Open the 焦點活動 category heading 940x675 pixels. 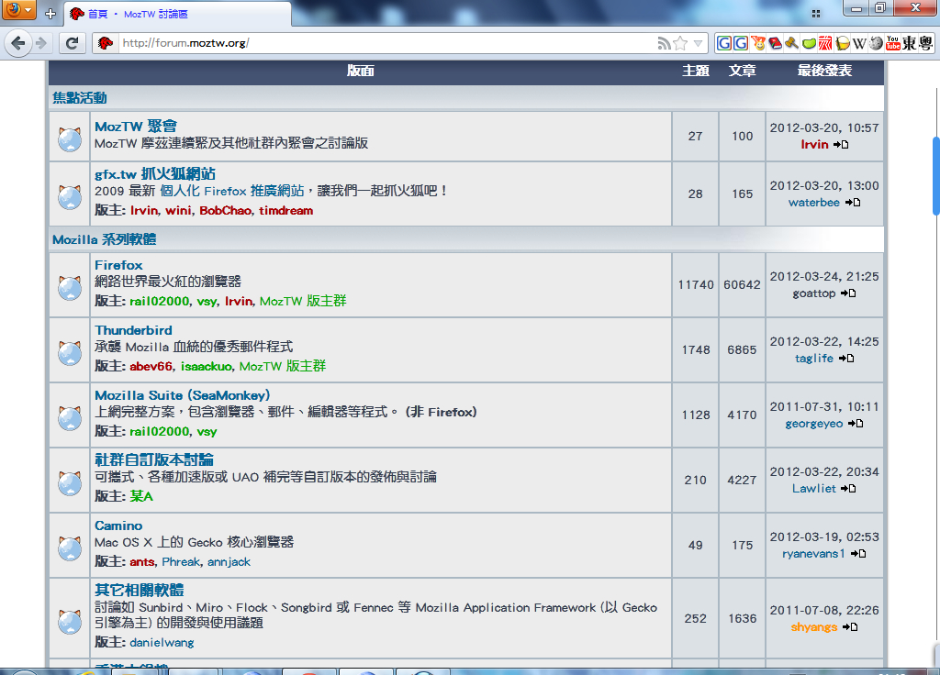point(80,98)
